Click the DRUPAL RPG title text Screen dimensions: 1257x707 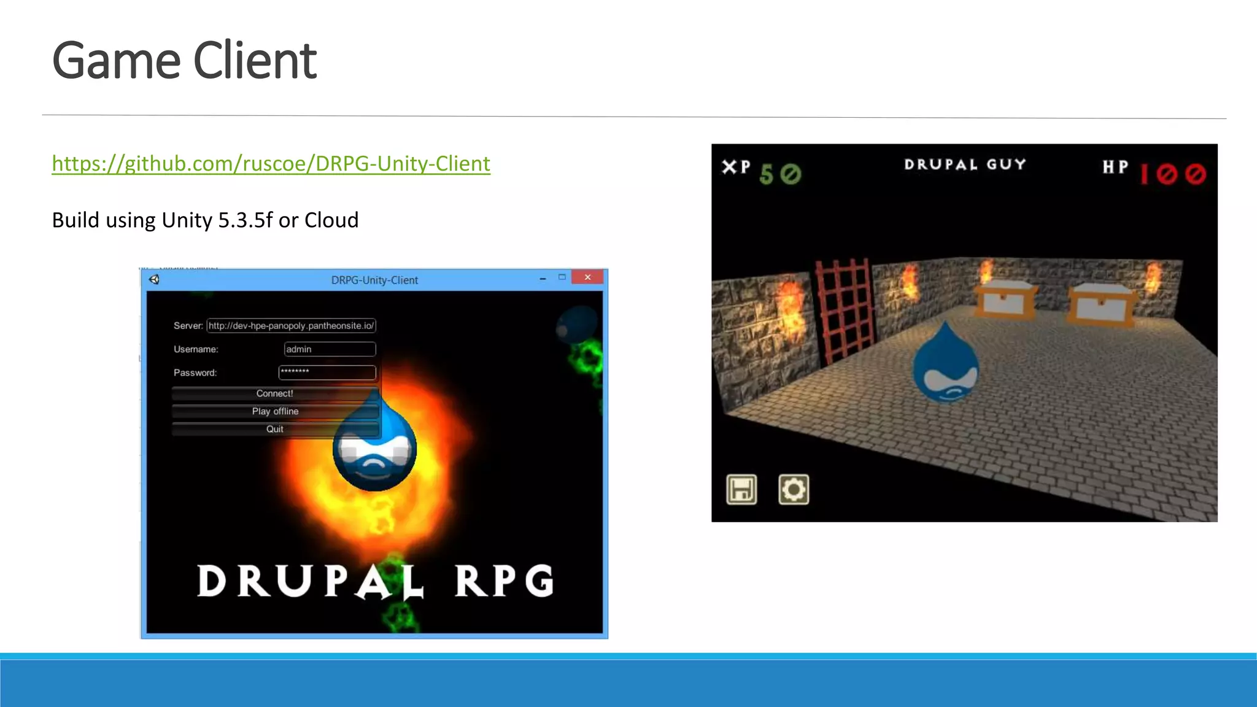376,581
